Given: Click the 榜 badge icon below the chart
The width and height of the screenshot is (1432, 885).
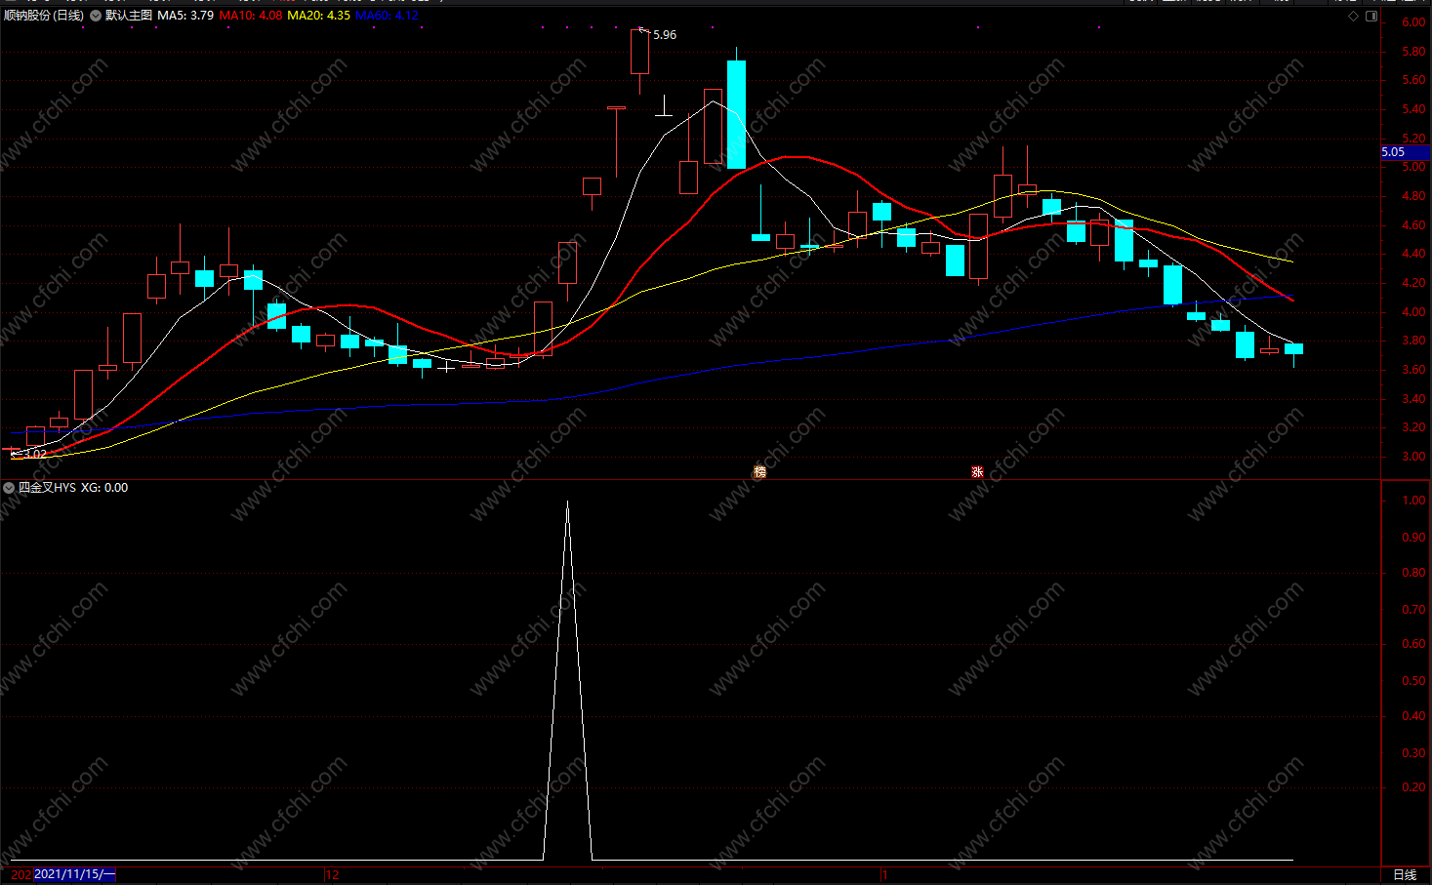Looking at the screenshot, I should (x=759, y=471).
